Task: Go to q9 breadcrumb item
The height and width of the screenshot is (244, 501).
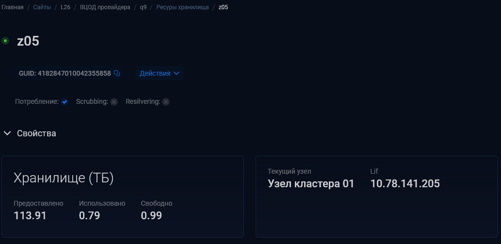Action: [143, 7]
